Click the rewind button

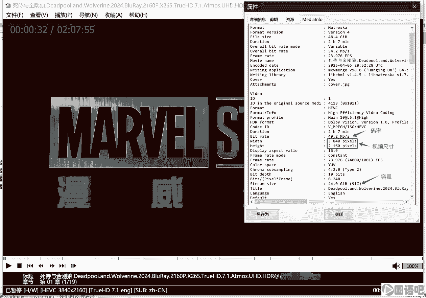[41, 266]
